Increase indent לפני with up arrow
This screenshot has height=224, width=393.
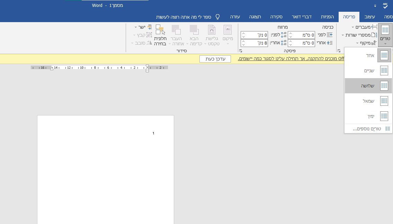pyautogui.click(x=290, y=34)
